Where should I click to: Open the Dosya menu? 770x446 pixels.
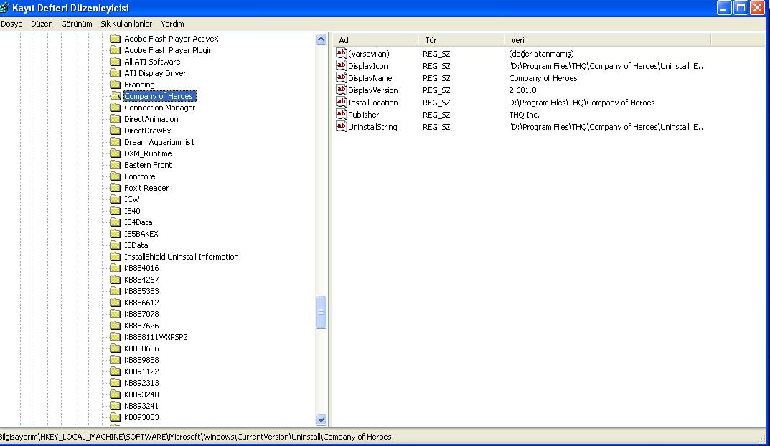point(11,24)
